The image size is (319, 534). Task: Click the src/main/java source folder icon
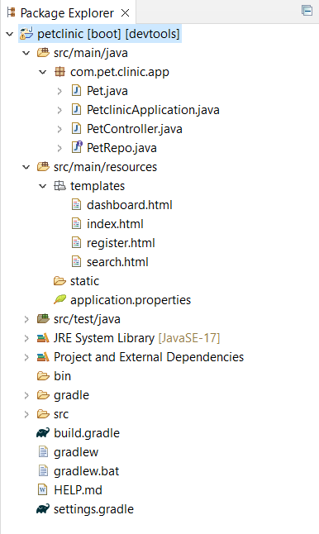tap(43, 52)
